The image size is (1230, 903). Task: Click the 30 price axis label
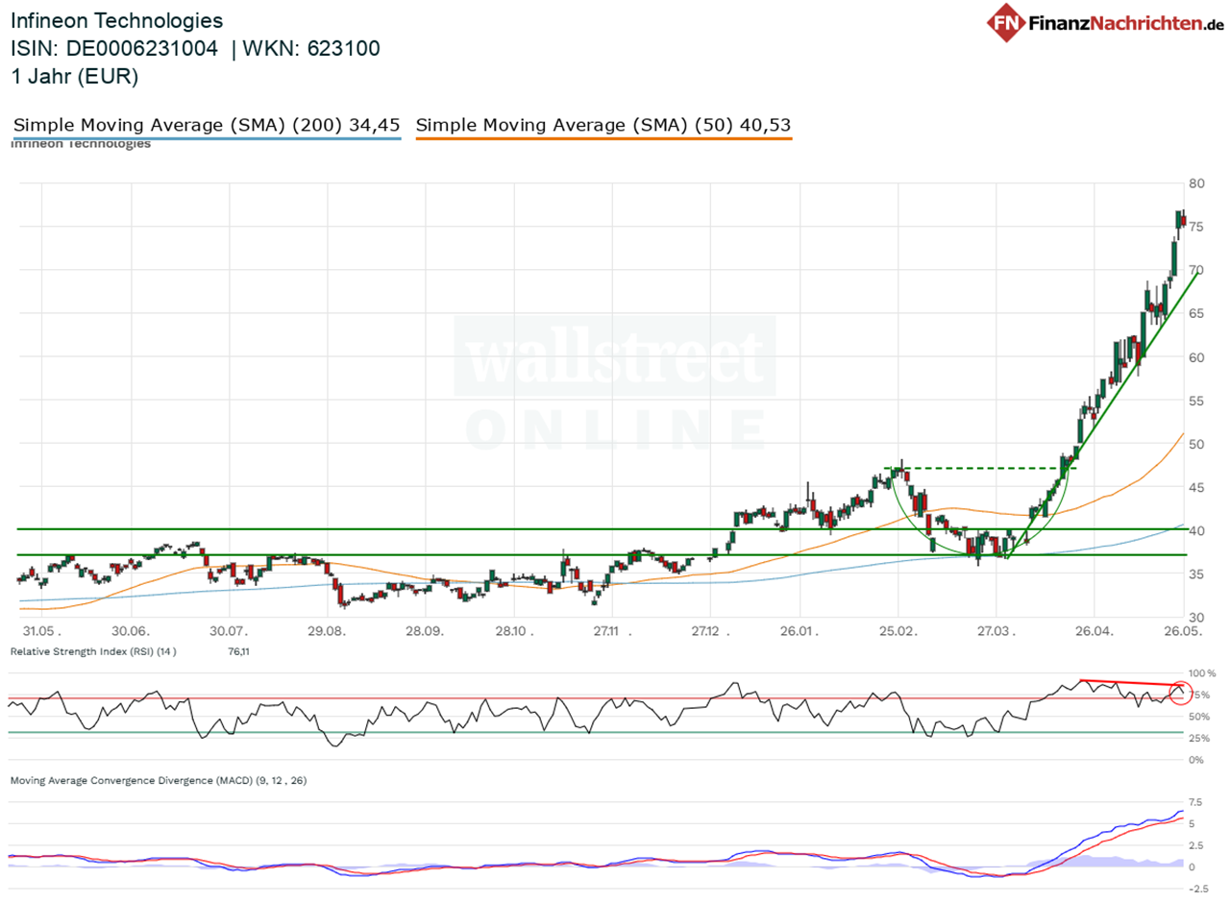1197,617
